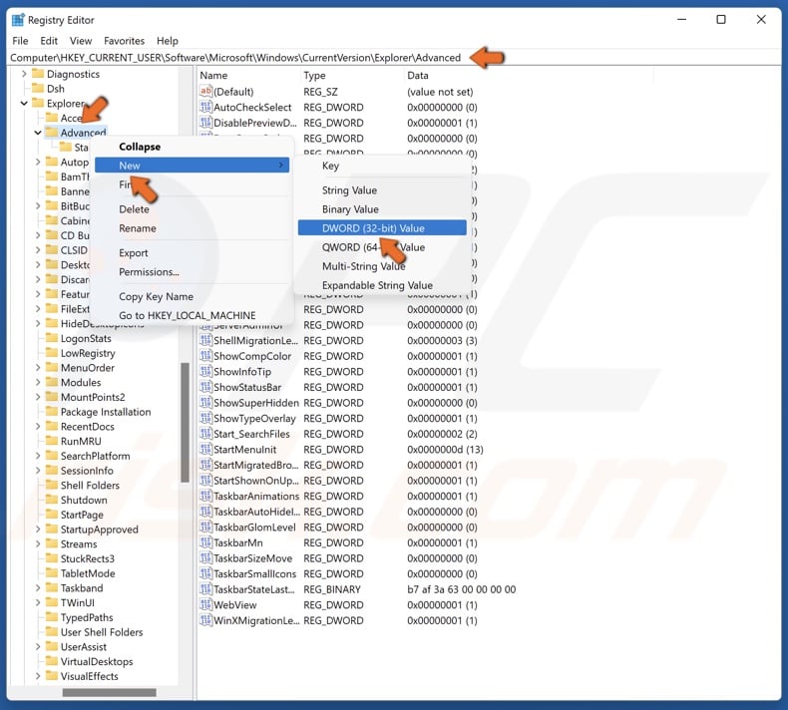The image size is (788, 710).
Task: Expand the Modules key
Action: tap(38, 382)
